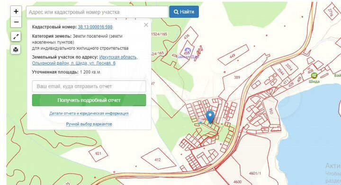
Task: Select parcel labeled 2034 on map
Action: pos(289,67)
